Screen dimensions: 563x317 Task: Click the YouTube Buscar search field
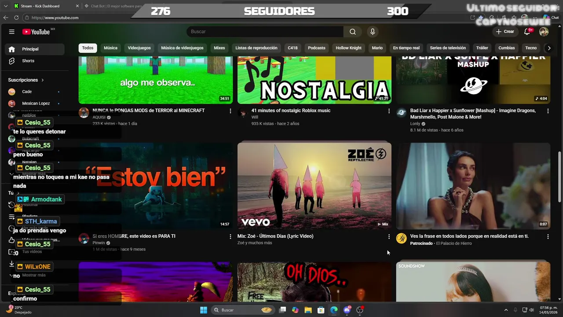tap(265, 32)
